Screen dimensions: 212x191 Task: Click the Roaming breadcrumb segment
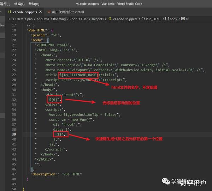(59, 19)
